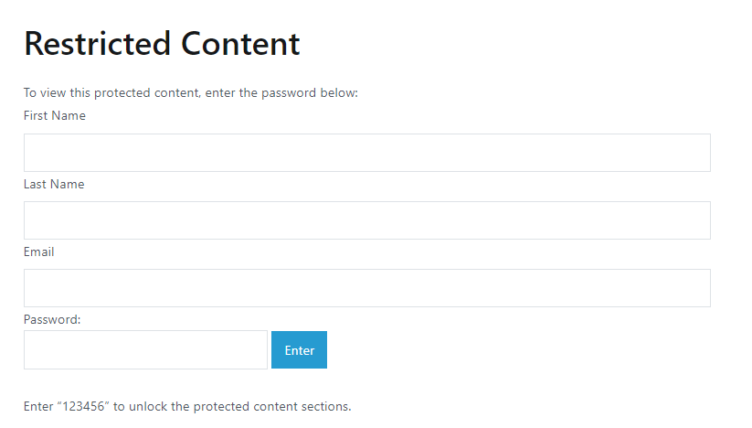Click into the First Name field
This screenshot has height=428, width=752.
[x=366, y=153]
